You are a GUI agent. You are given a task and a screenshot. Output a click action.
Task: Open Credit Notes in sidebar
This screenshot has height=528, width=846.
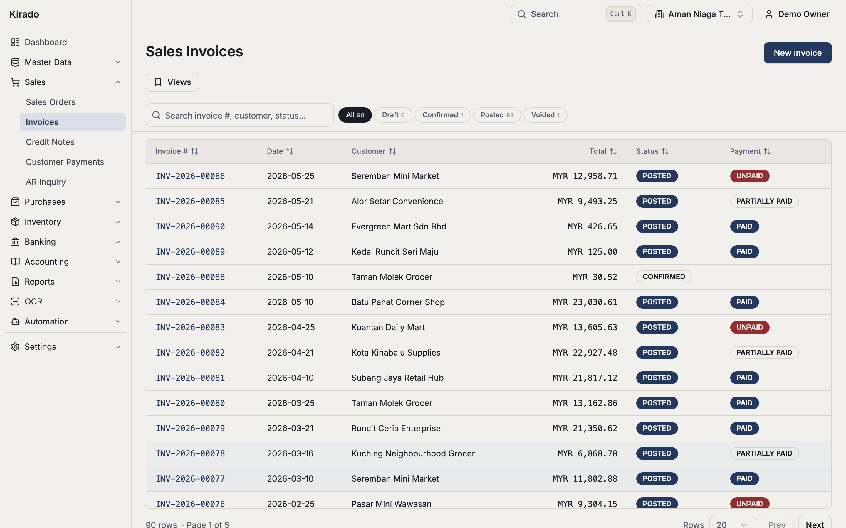[73, 142]
